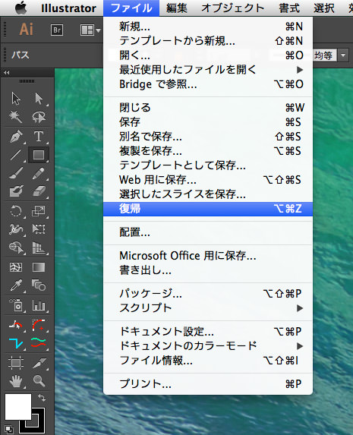Image resolution: width=353 pixels, height=435 pixels.
Task: Click the red-green wavy plugin tool icon
Action: pos(39,343)
